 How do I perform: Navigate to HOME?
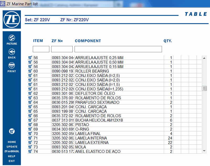(12, 142)
